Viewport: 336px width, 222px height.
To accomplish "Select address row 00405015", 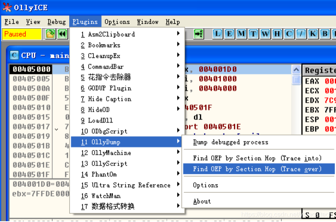I will click(31, 117).
